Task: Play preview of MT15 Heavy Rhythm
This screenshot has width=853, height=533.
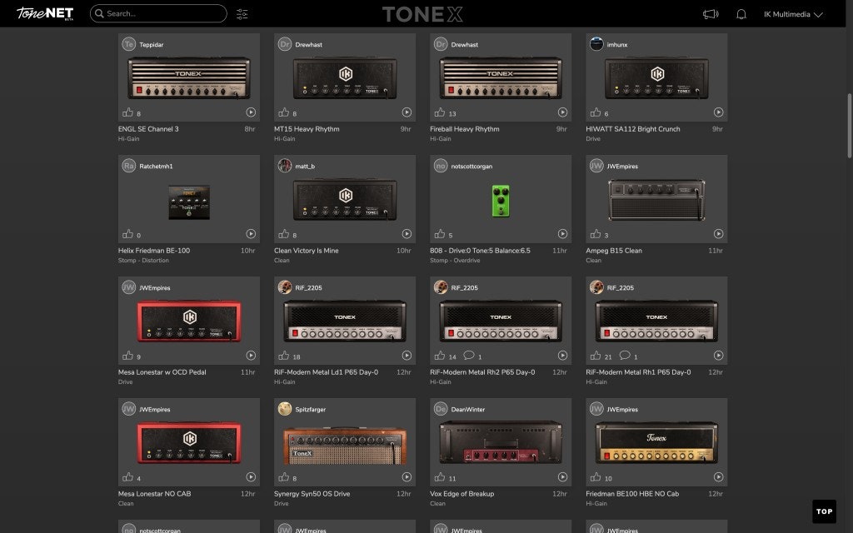Action: [407, 112]
